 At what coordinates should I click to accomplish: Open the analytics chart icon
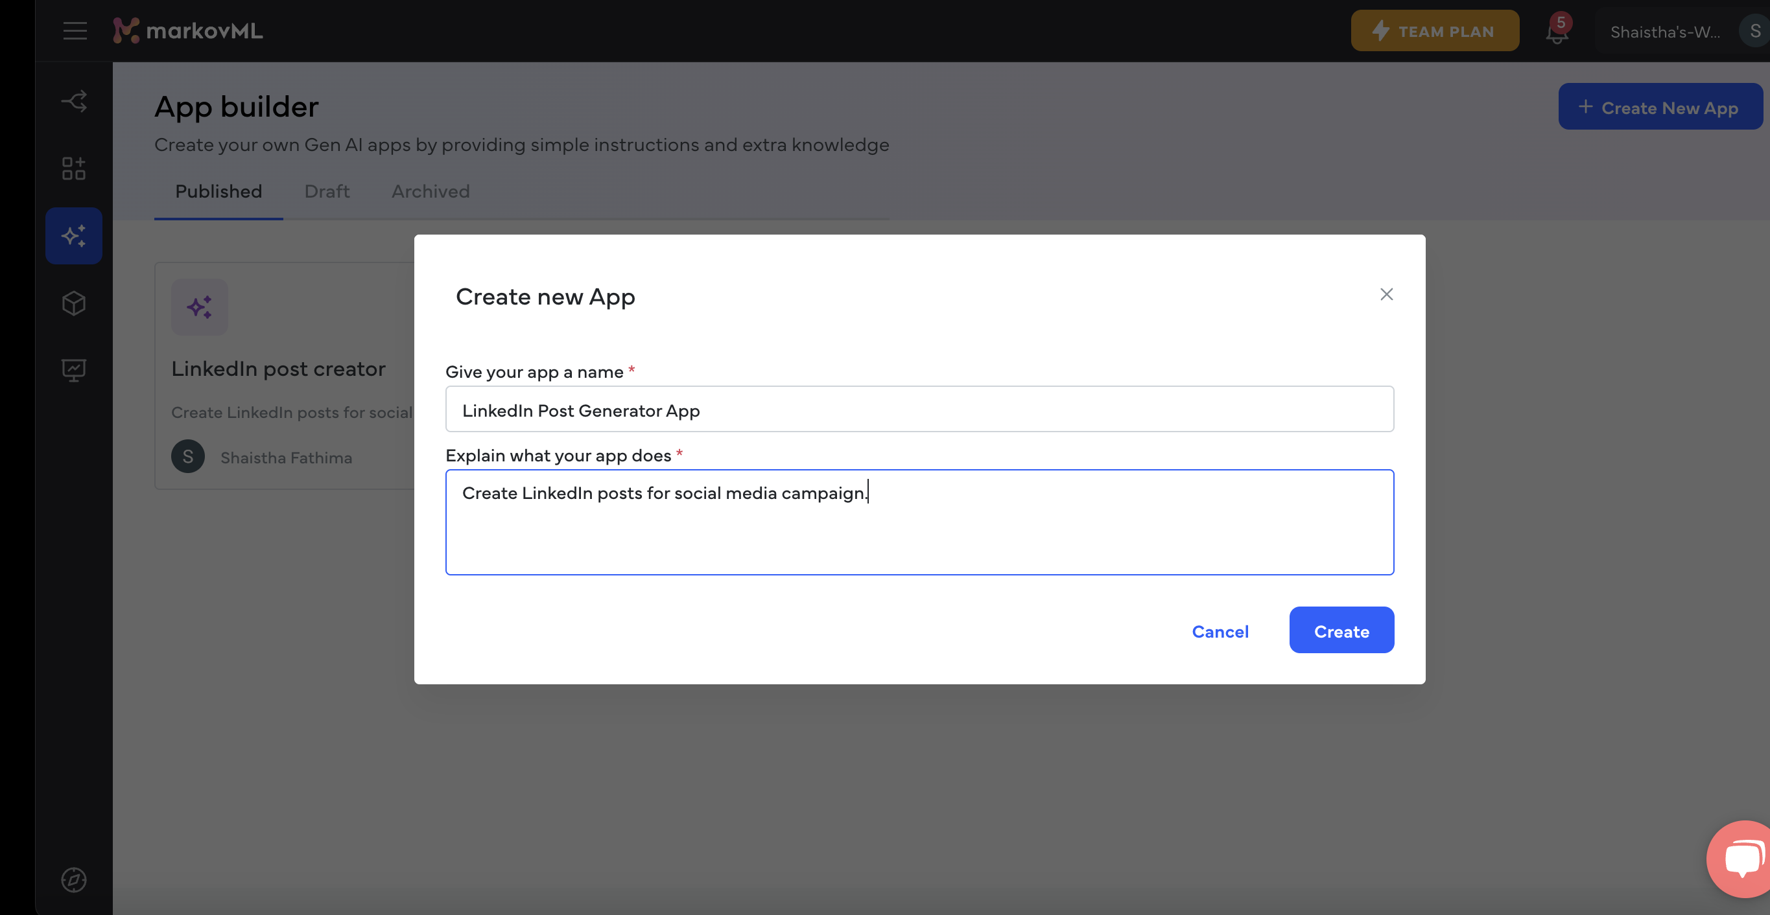point(73,371)
